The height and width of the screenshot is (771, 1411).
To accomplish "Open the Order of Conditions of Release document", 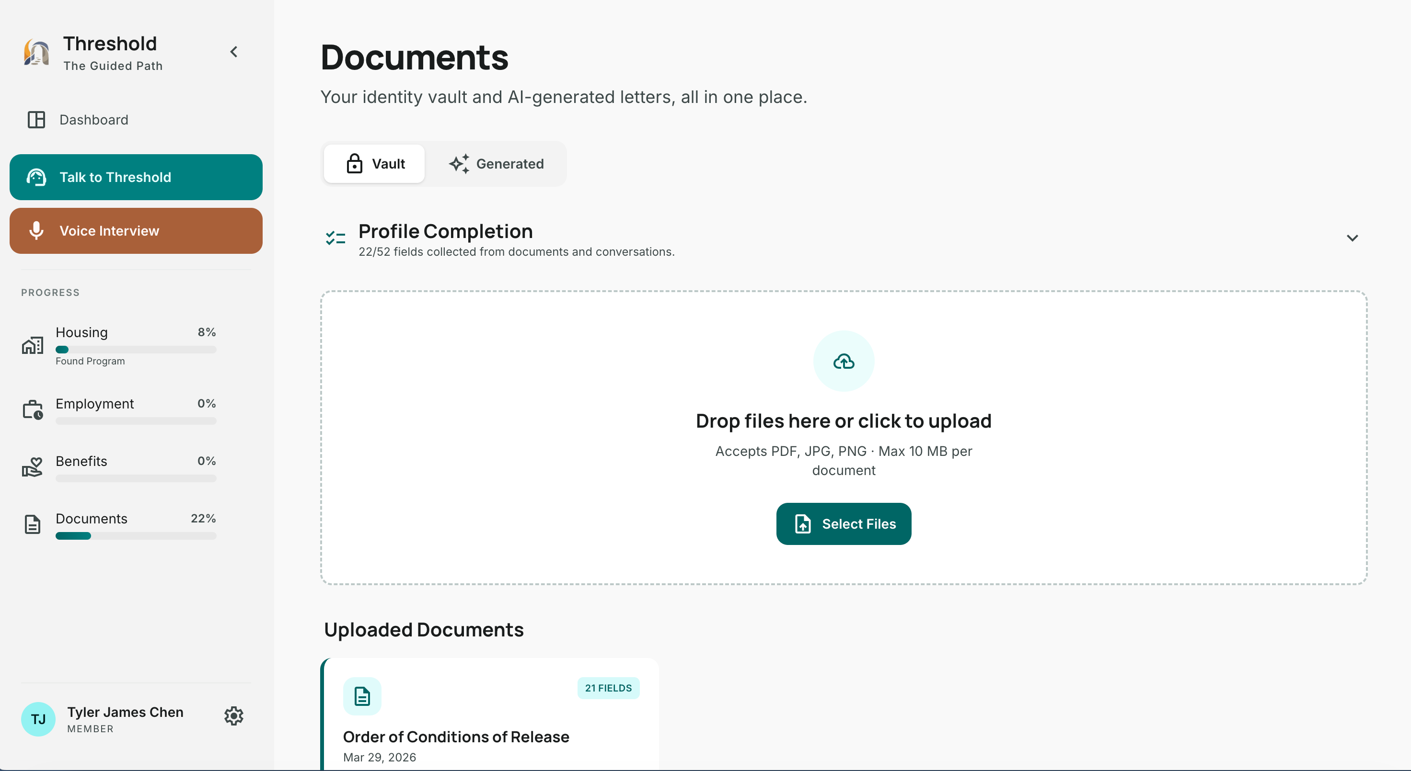I will coord(456,737).
